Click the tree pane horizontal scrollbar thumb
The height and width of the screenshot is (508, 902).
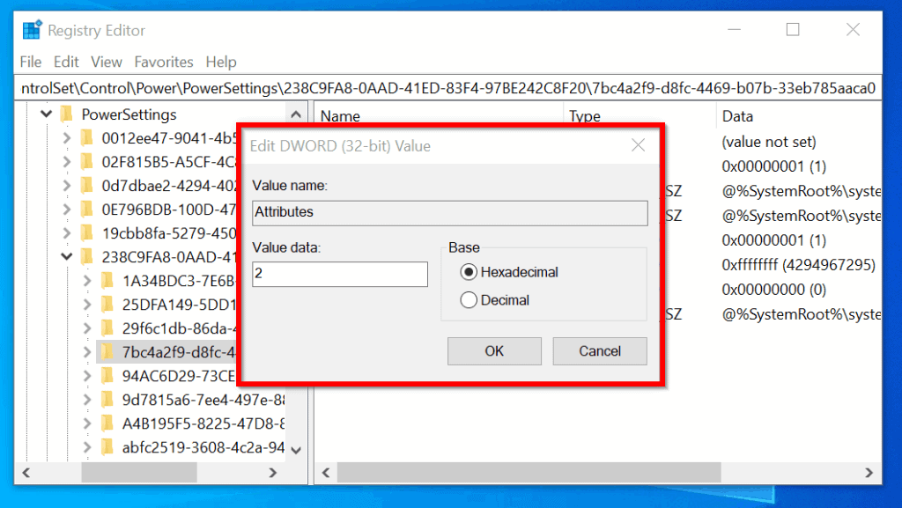coord(139,473)
